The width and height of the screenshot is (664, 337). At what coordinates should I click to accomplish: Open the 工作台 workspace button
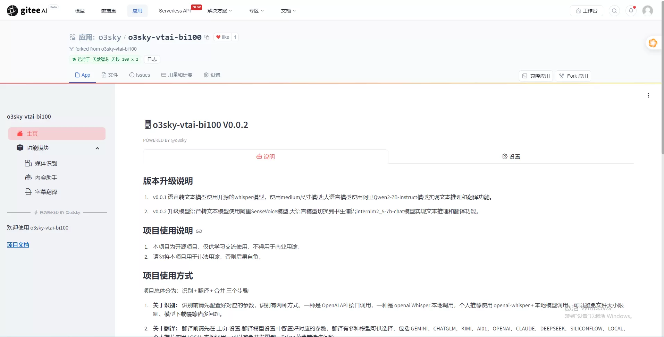[x=587, y=11]
